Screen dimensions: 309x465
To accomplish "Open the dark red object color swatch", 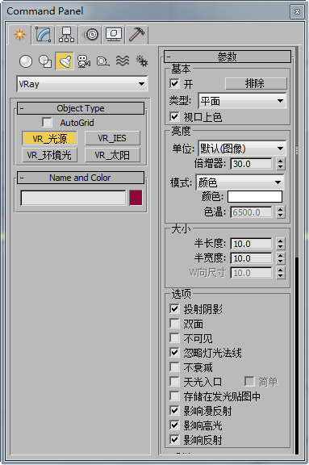I will (136, 198).
